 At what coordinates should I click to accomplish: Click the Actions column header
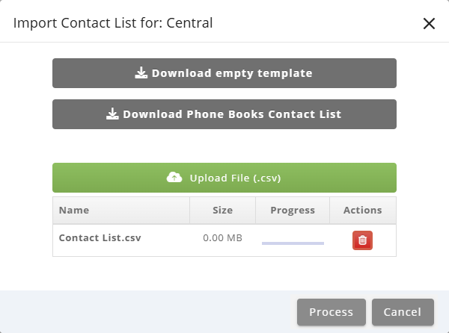tap(363, 211)
